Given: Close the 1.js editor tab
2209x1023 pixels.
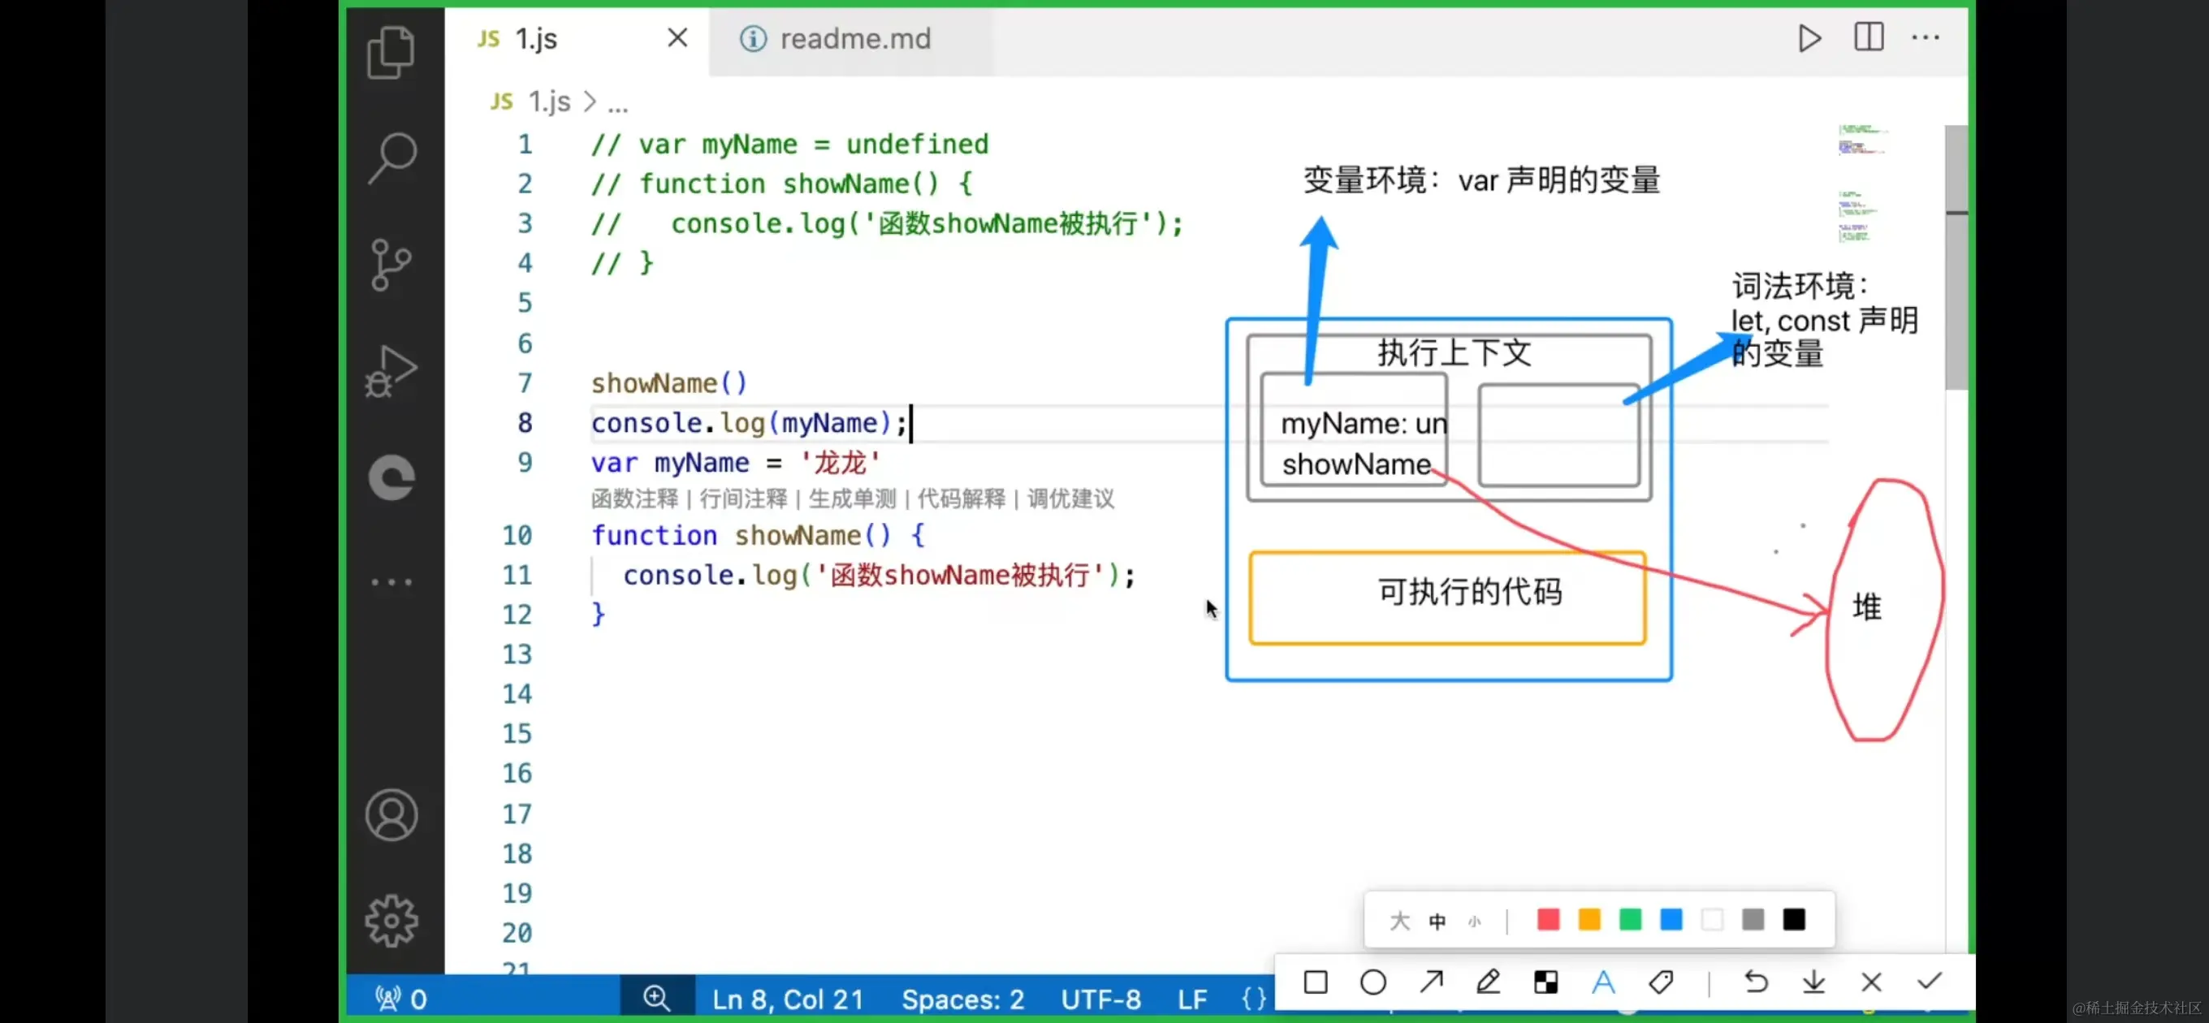Looking at the screenshot, I should pos(677,37).
